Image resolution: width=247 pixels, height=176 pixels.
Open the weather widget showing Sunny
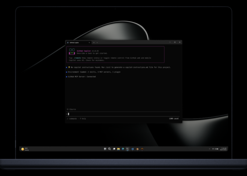click(25, 149)
